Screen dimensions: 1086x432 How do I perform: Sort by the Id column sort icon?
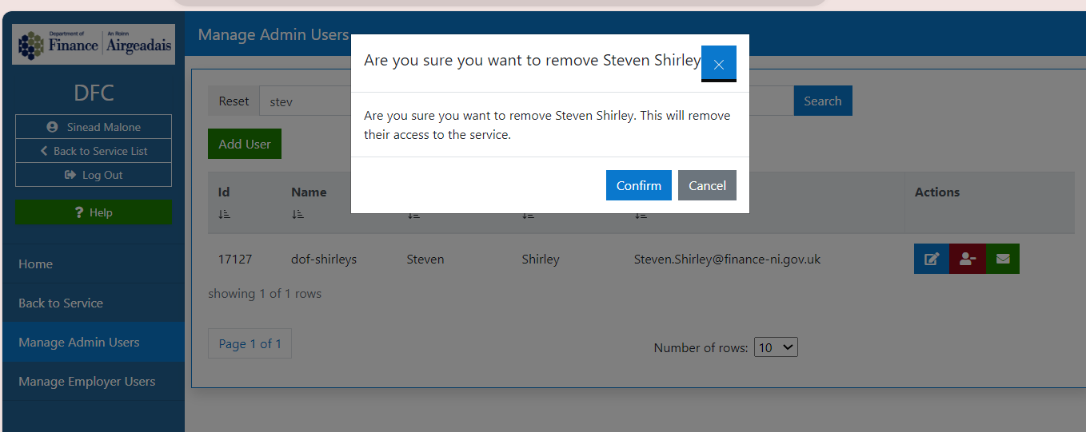click(x=224, y=214)
